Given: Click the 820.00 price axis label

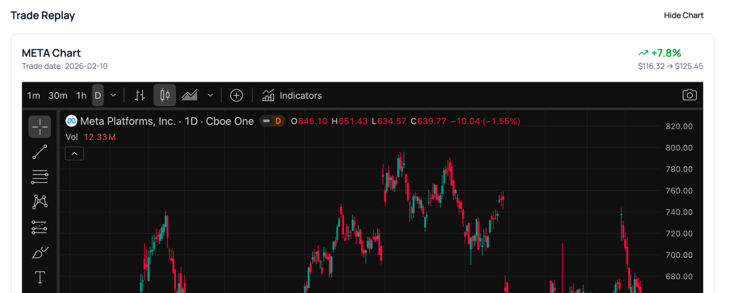Looking at the screenshot, I should 679,126.
